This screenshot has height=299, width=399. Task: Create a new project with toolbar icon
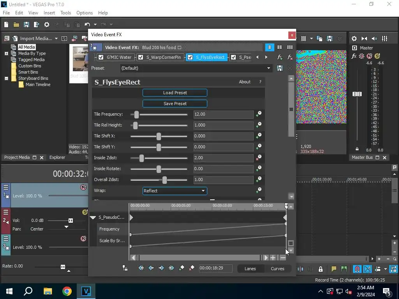[6, 25]
